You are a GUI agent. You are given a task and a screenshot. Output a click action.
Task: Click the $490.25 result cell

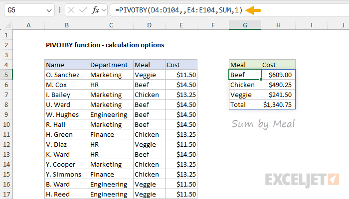278,85
